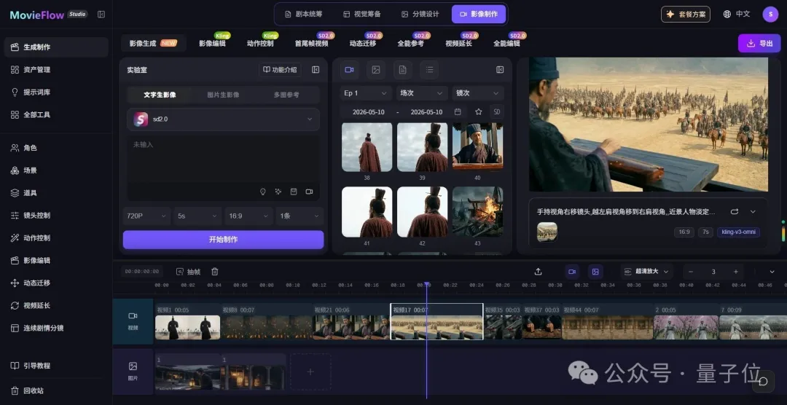Select the 图片生影像 mode tab
The image size is (787, 405).
pos(224,95)
